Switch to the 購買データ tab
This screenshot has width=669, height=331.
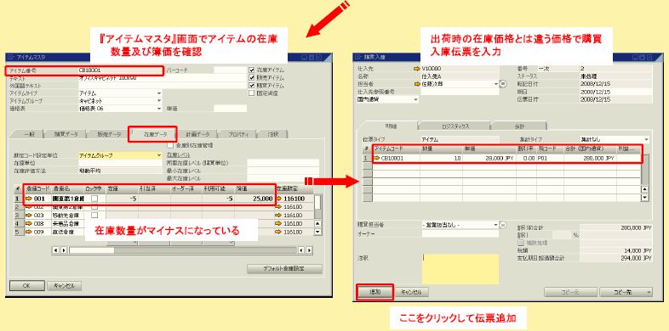pos(66,134)
